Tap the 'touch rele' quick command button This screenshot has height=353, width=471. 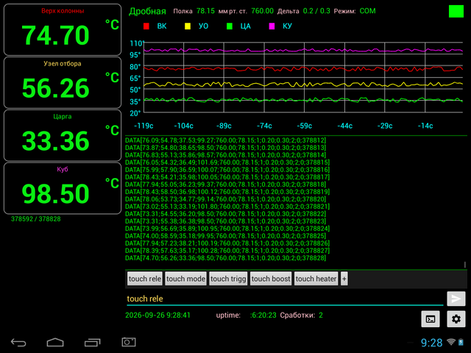pyautogui.click(x=145, y=279)
